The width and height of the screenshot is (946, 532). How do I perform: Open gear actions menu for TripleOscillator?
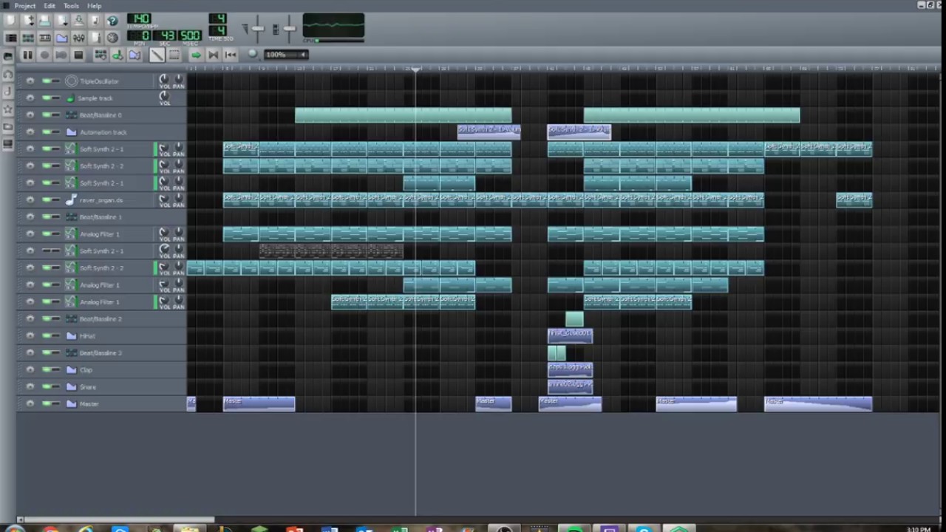click(x=30, y=81)
